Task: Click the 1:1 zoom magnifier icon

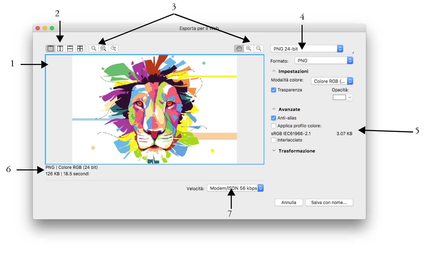Action: [x=104, y=48]
